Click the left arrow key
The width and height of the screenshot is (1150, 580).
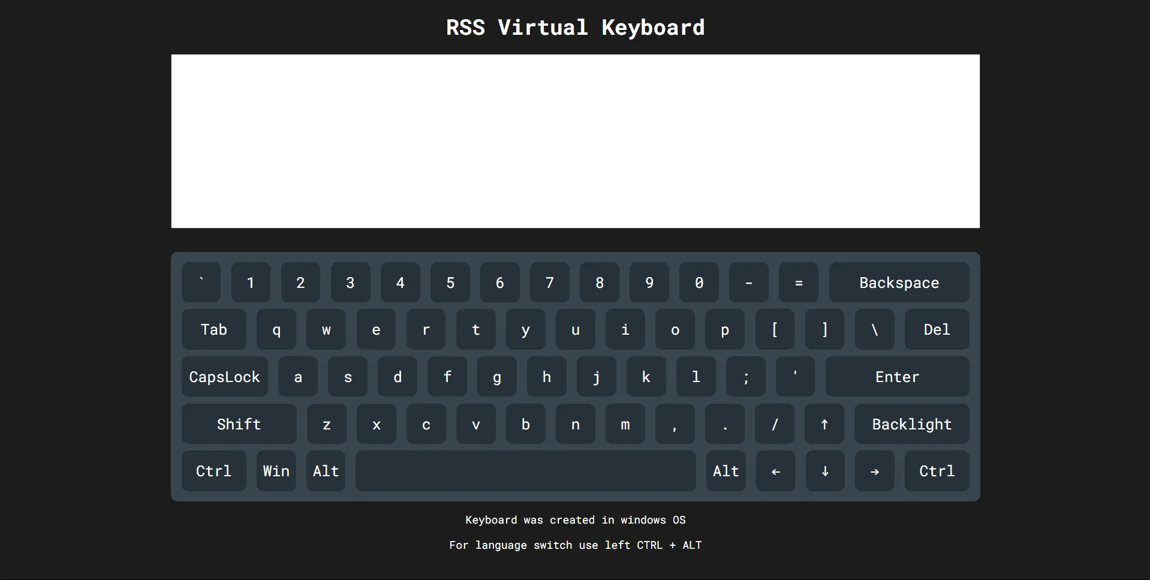(x=775, y=471)
